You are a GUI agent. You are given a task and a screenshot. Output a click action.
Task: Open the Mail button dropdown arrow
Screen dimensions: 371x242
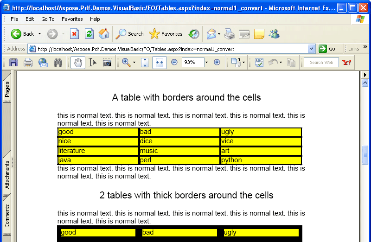(x=219, y=34)
